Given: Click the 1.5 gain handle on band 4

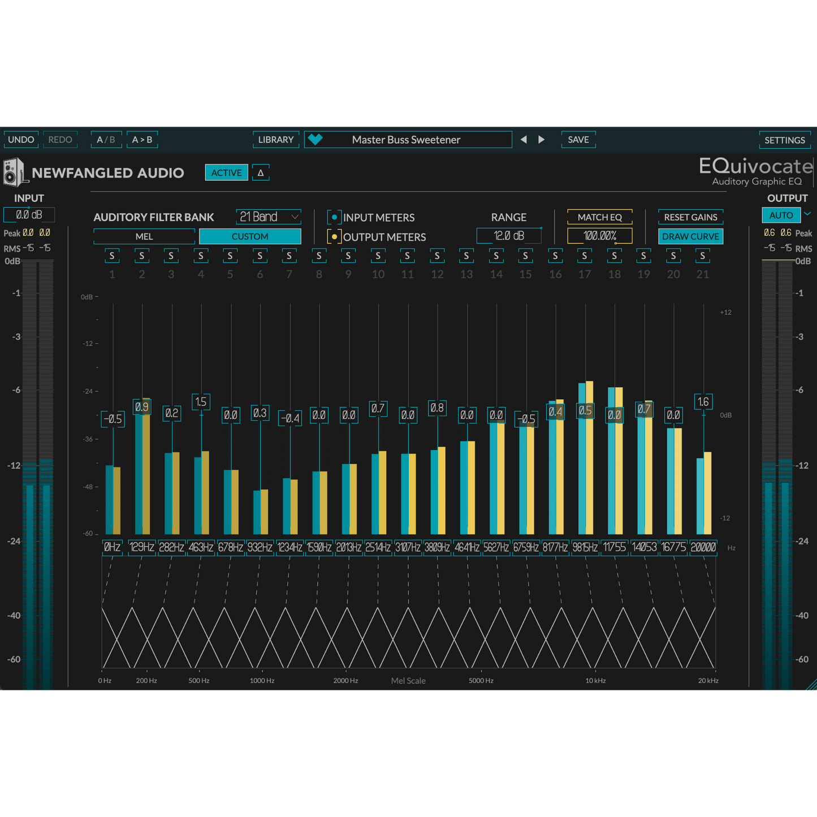Looking at the screenshot, I should 201,402.
